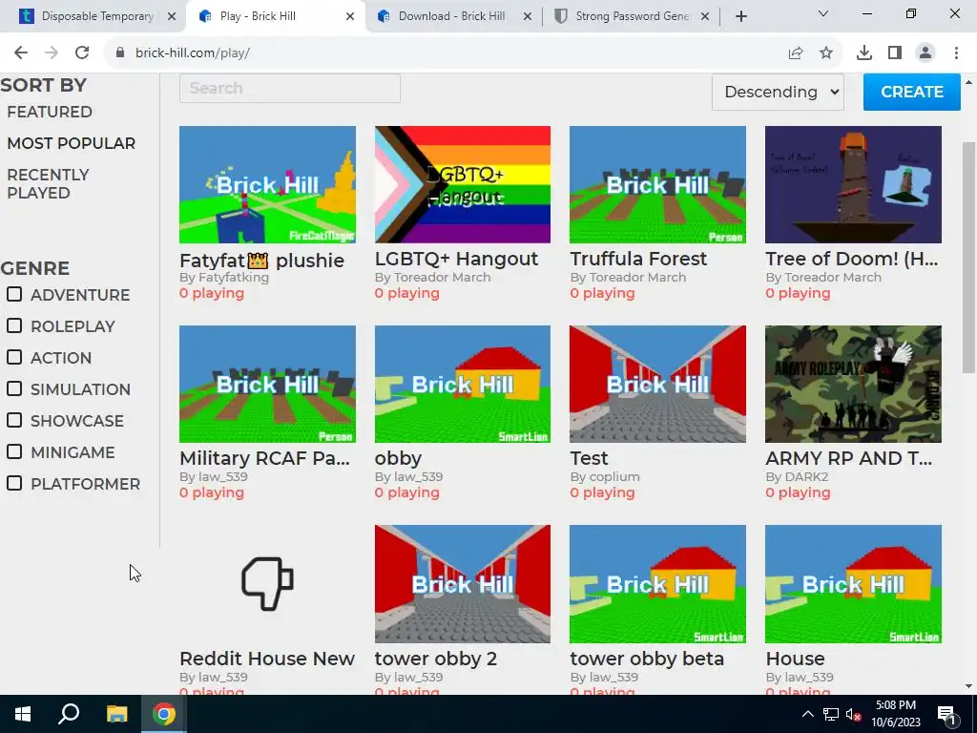
Task: Enable the Adventure genre checkbox
Action: coord(14,294)
